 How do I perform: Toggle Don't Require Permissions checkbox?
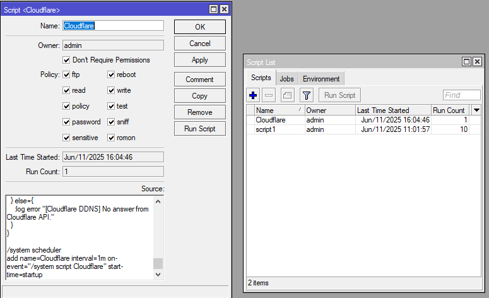66,60
